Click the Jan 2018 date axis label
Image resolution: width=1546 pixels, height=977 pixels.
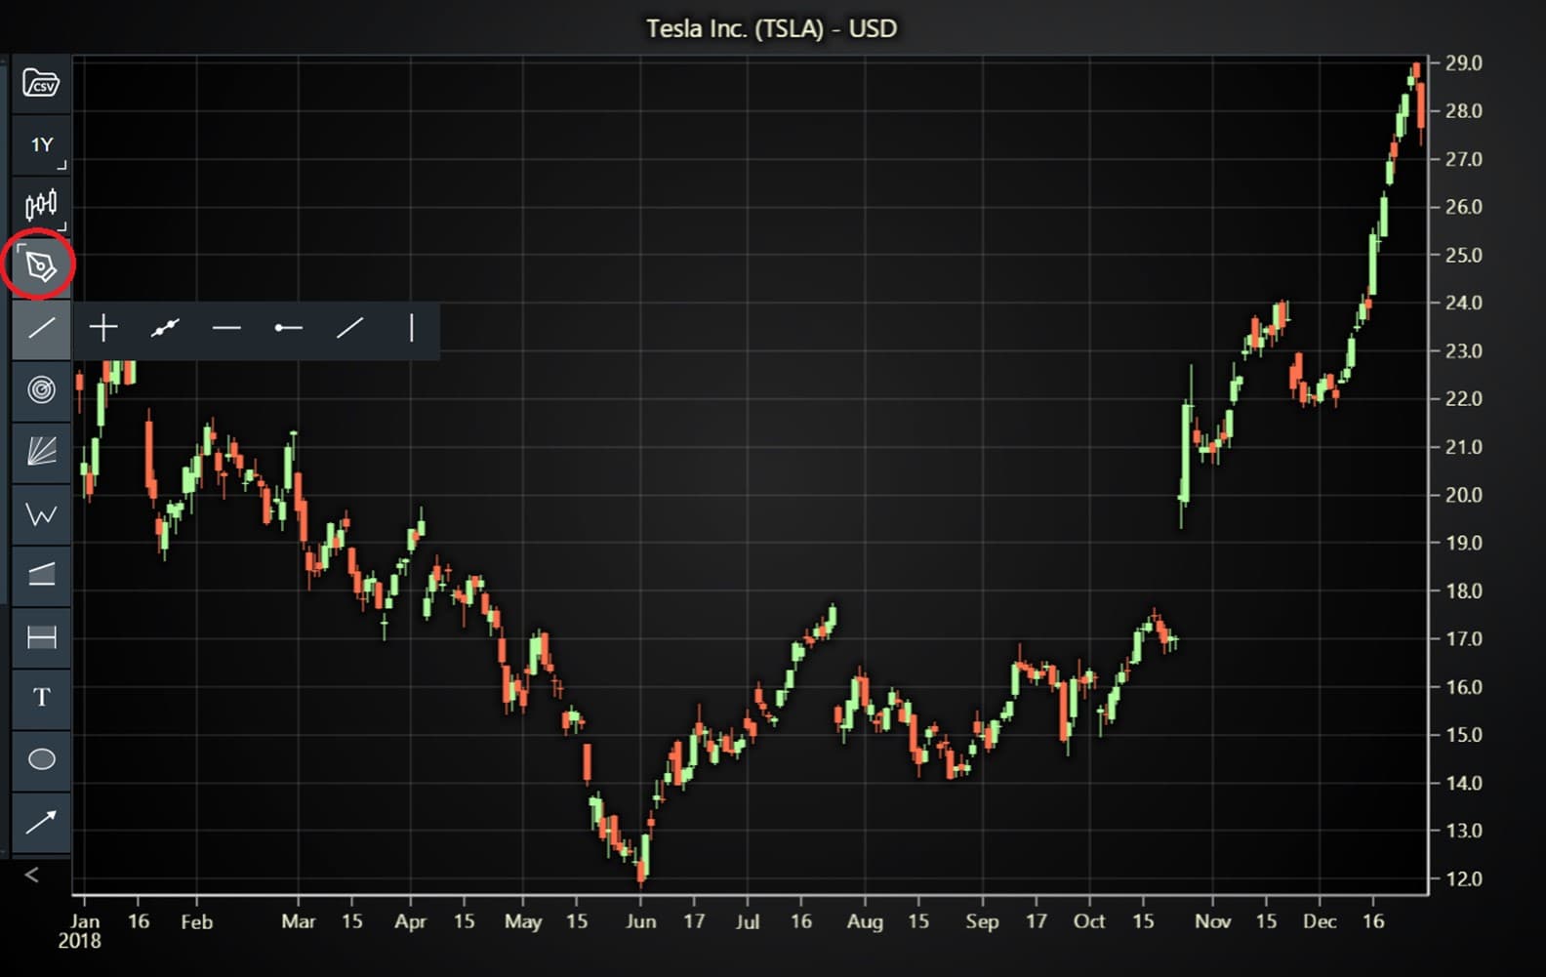click(x=81, y=930)
